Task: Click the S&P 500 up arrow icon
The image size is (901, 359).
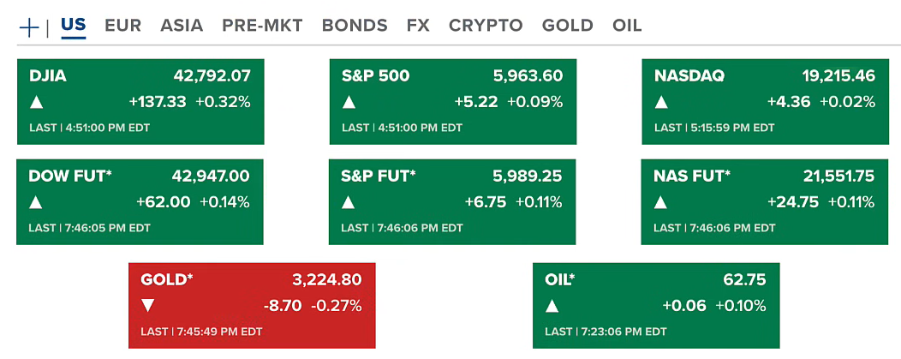Action: (349, 103)
